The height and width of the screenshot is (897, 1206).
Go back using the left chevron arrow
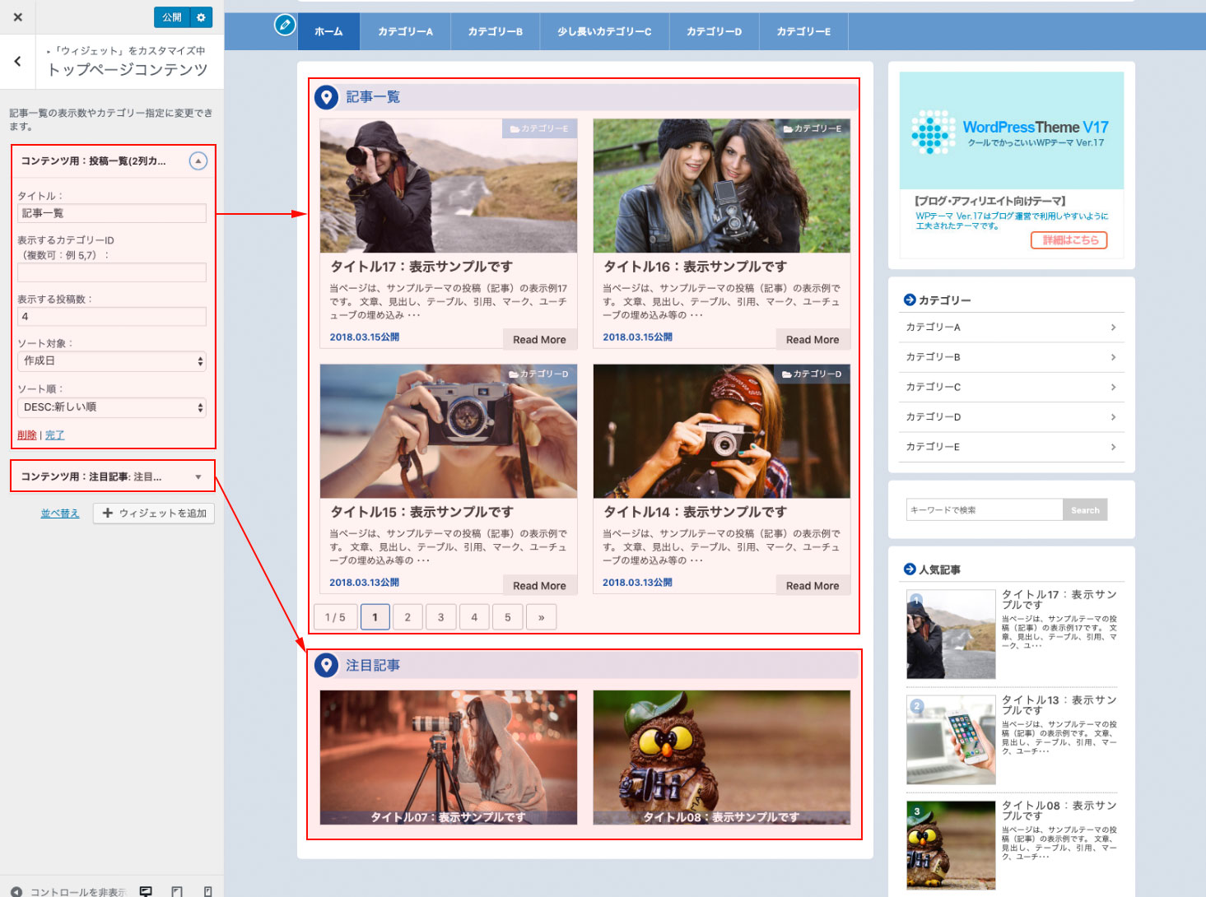pyautogui.click(x=18, y=62)
